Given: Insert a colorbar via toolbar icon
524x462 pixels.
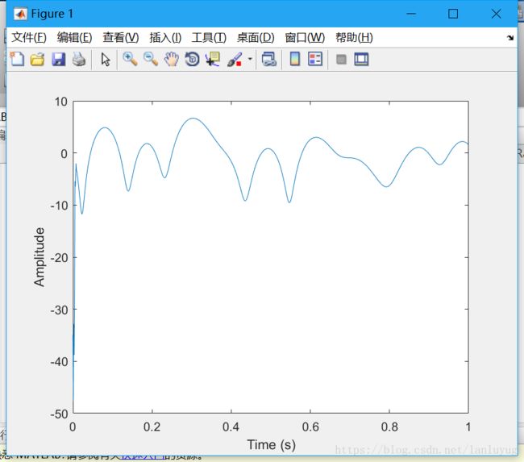Looking at the screenshot, I should coord(295,59).
